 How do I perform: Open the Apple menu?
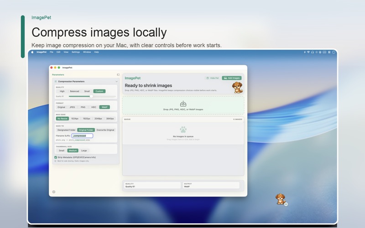32,52
